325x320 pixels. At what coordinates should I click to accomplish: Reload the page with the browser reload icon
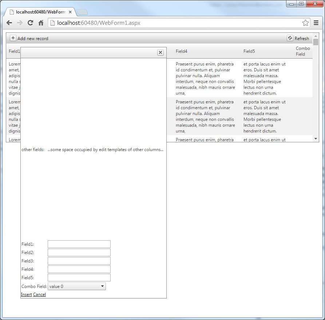(31, 23)
